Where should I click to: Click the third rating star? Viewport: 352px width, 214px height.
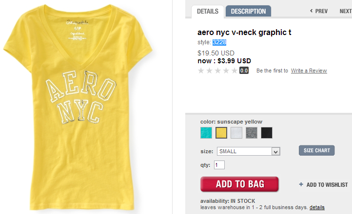(217, 71)
